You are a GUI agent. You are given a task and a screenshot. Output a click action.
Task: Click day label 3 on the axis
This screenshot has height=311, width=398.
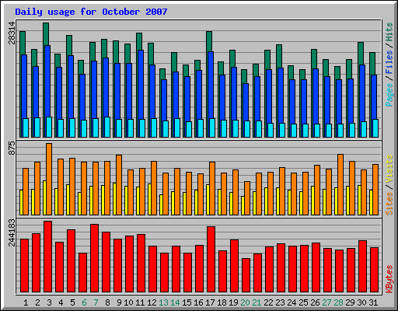49,302
